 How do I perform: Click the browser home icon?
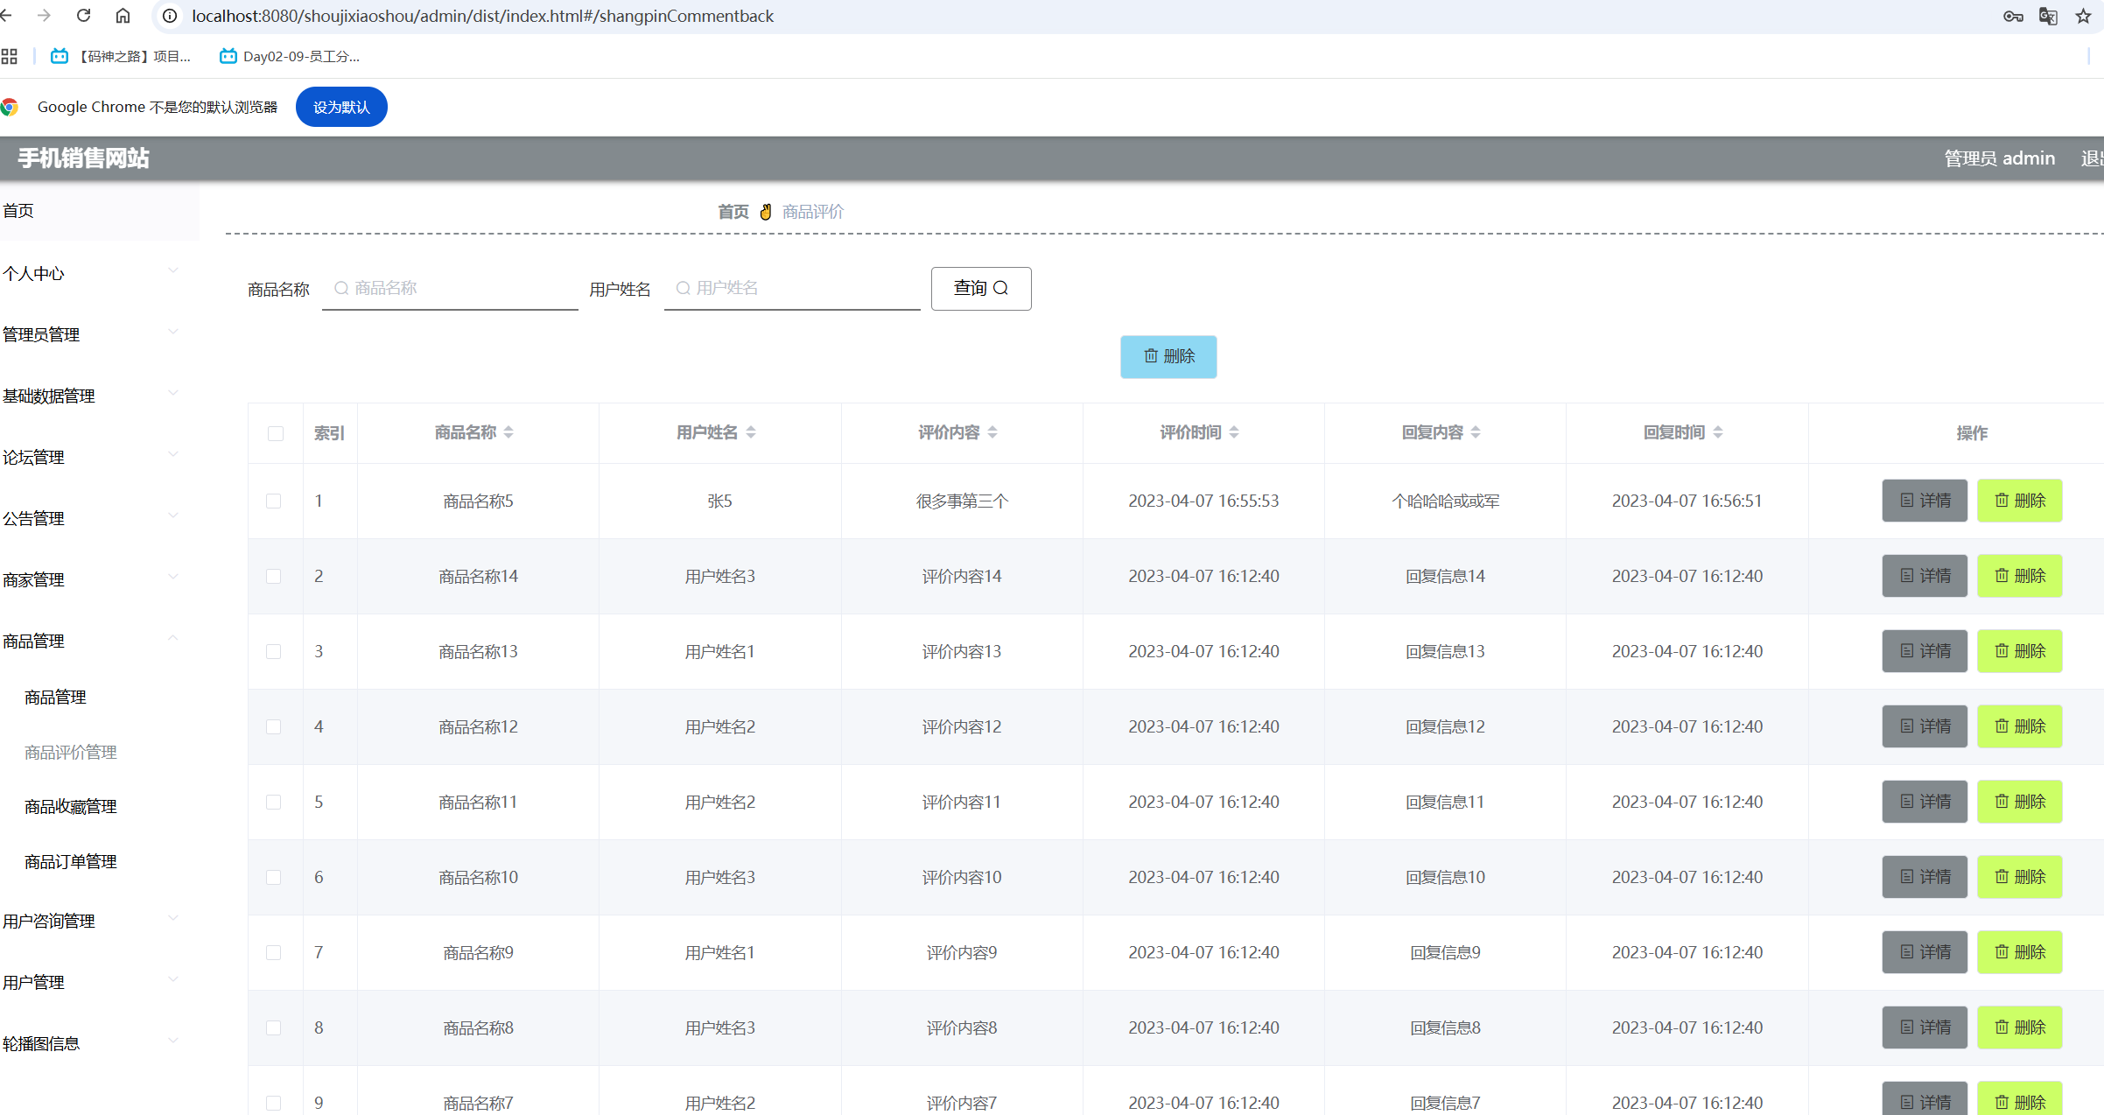(123, 16)
